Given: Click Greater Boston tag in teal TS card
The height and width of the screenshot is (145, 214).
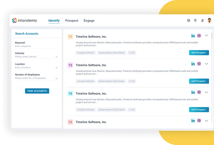Looking at the screenshot, I should pyautogui.click(x=111, y=110).
